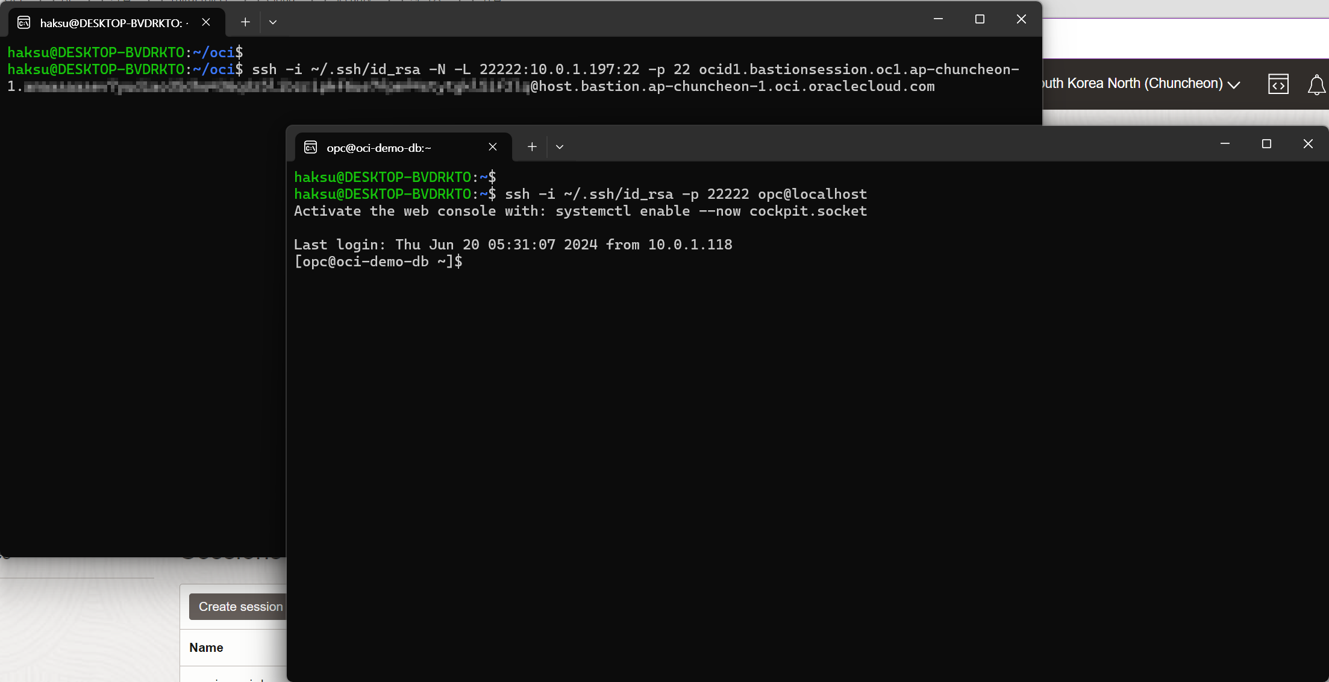This screenshot has width=1329, height=682.
Task: Maximize the opc@oci-demo-db terminal window
Action: tap(1266, 143)
